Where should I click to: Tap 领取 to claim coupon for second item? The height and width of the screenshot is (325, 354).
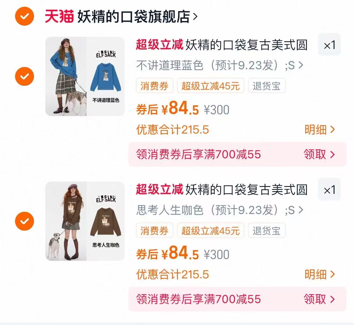[x=319, y=299]
